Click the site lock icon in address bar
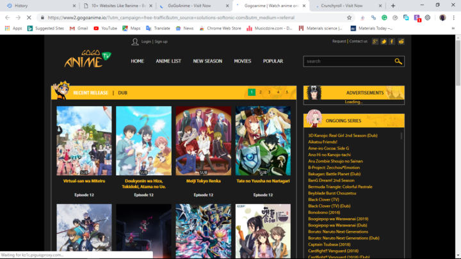This screenshot has width=461, height=259. [x=42, y=18]
